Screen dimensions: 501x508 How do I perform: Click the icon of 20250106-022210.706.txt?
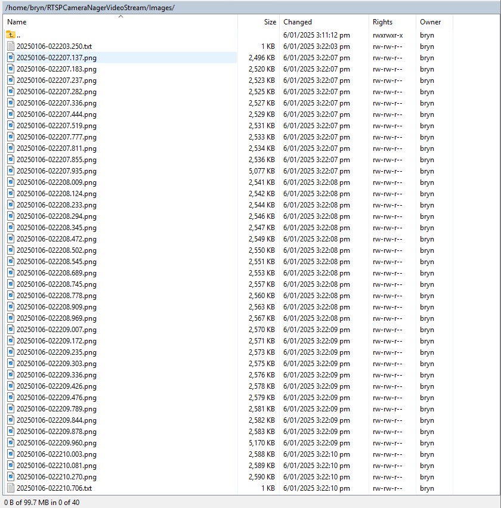(11, 488)
